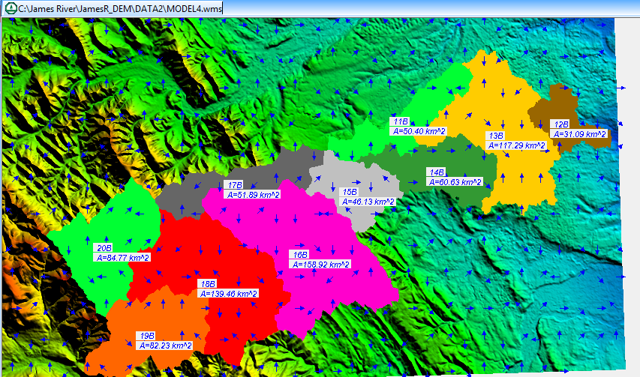640x377 pixels.
Task: Pick the A=60.63 km^2 area label
Action: 455,181
